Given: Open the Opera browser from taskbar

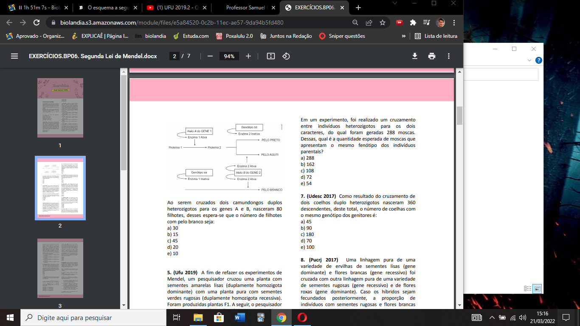Looking at the screenshot, I should click(302, 318).
